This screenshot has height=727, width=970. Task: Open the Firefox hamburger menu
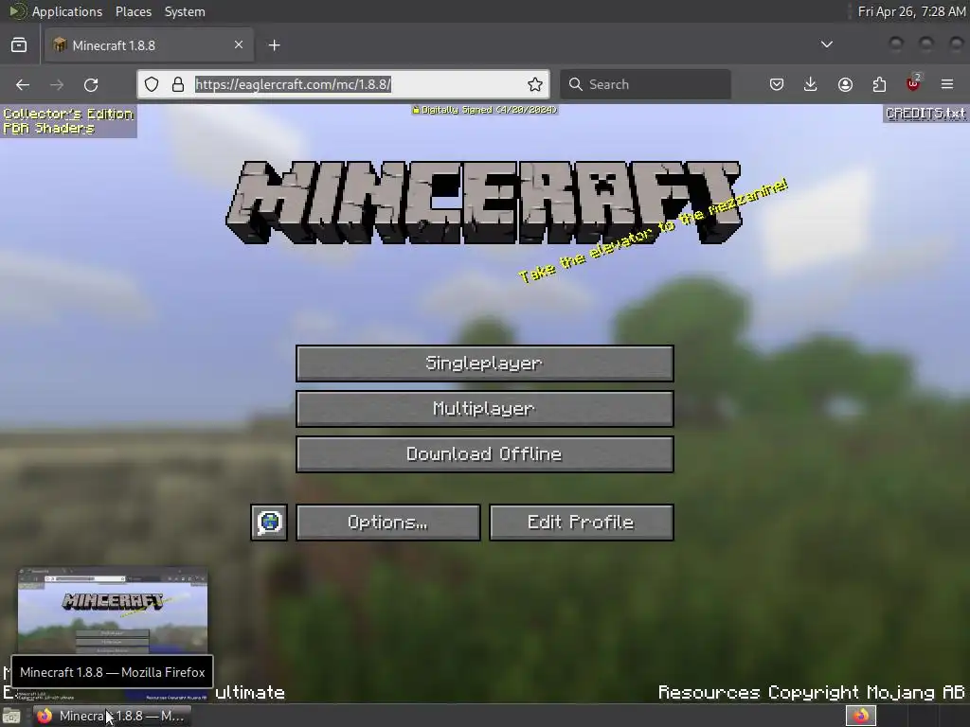947,84
